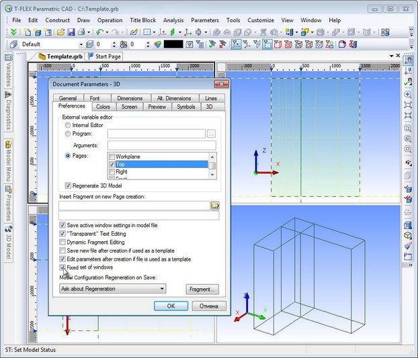418x358 pixels.
Task: Open the Undo history dropdown arrow
Action: tap(107, 32)
